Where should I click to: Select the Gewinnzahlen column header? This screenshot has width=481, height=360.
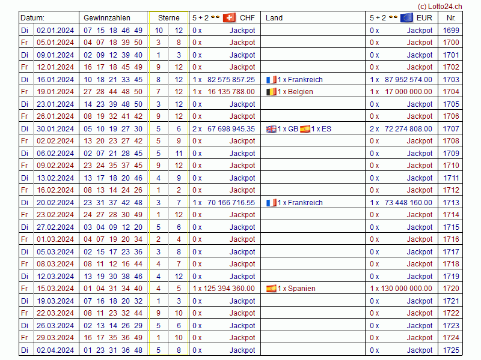point(106,18)
